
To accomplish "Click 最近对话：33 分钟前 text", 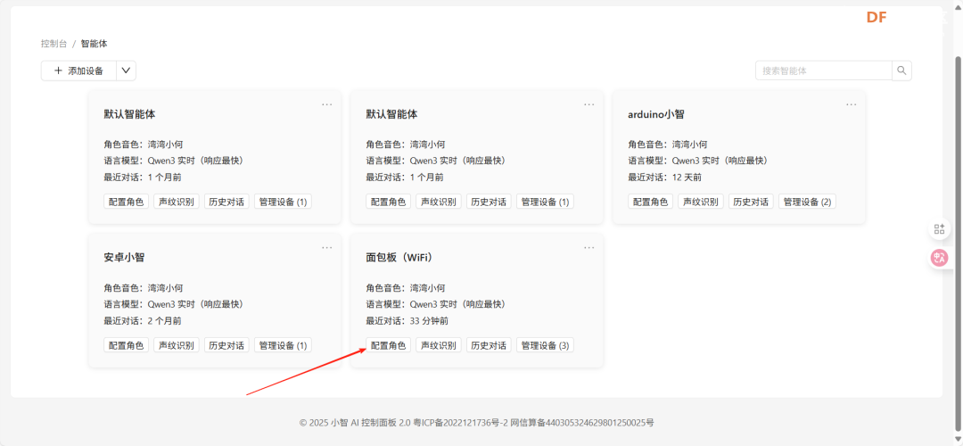I will 407,321.
